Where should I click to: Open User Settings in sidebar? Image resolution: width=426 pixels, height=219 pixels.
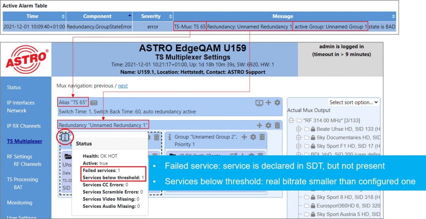pos(22,217)
